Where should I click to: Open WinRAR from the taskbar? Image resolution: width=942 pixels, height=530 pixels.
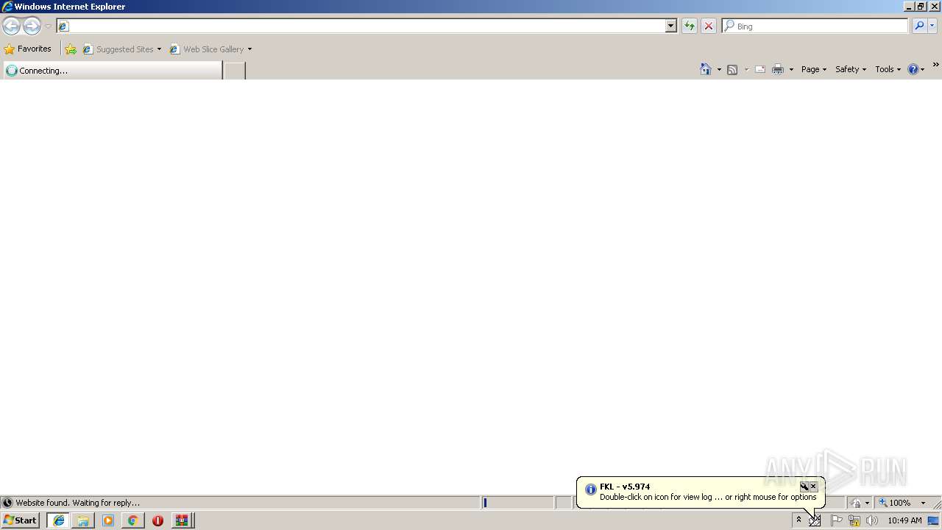tap(182, 520)
